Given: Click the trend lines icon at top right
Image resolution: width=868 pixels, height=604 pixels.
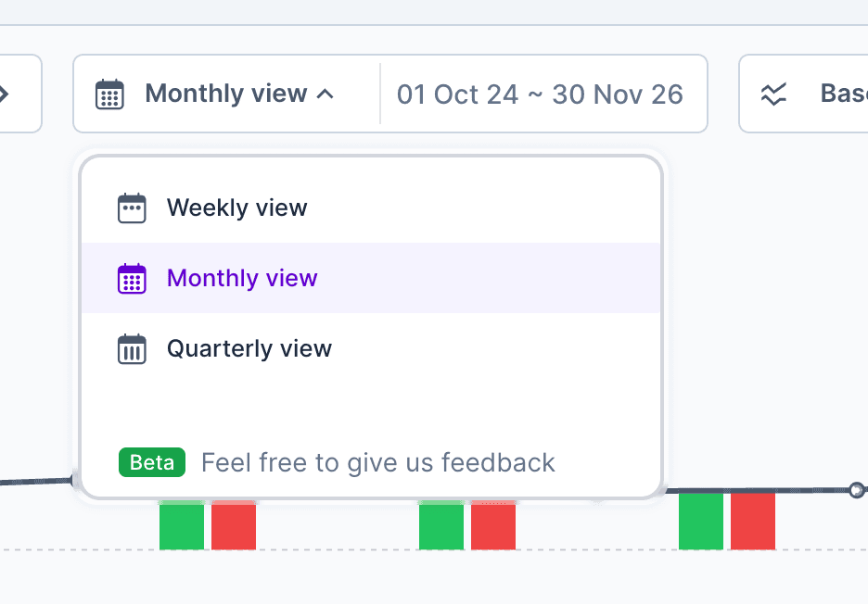Looking at the screenshot, I should tap(773, 94).
